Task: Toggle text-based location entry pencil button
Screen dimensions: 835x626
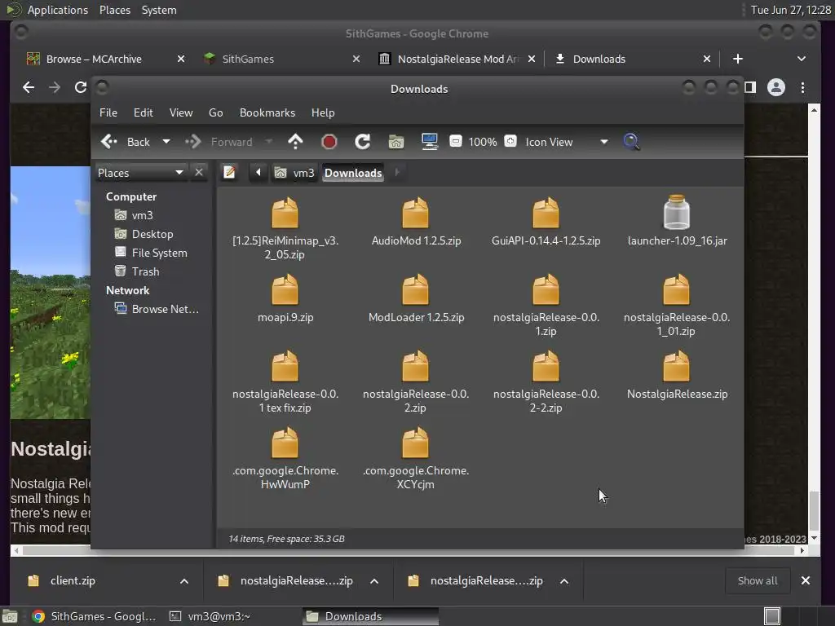Action: (x=230, y=172)
